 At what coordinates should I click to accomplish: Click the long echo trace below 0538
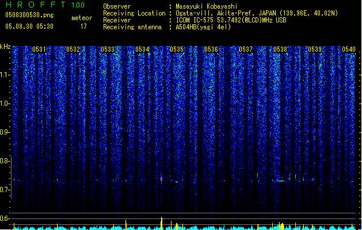(x=280, y=181)
